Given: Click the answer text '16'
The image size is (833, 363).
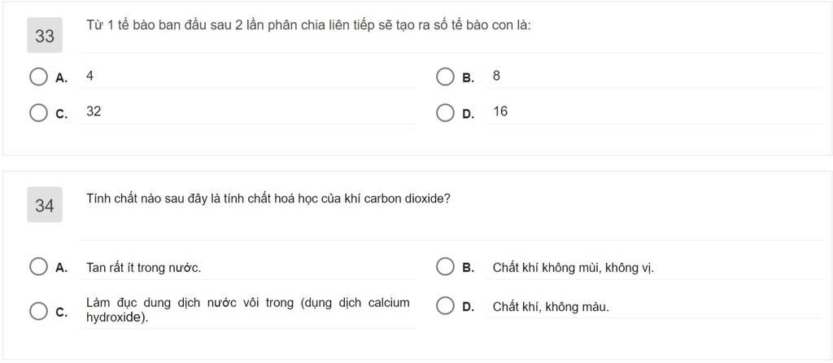Looking at the screenshot, I should pyautogui.click(x=500, y=112).
